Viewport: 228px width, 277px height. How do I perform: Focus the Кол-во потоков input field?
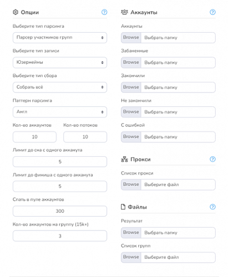[85, 137]
